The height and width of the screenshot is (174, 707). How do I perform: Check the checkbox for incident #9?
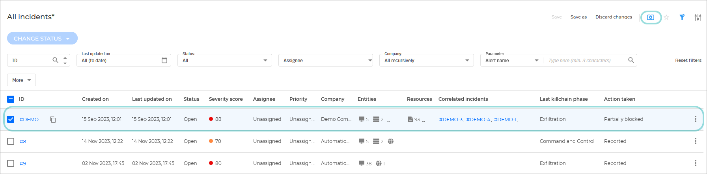coord(11,163)
